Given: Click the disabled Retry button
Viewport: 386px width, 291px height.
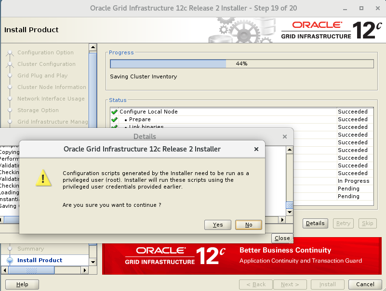Looking at the screenshot, I should [343, 223].
